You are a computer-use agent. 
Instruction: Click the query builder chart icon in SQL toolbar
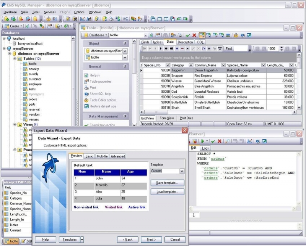pos(250,141)
